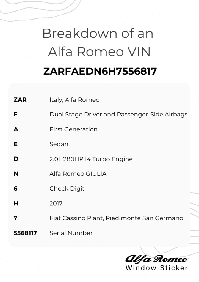Click the E code letter
Image resolution: width=199 pixels, height=282 pixels.
[x=15, y=144]
